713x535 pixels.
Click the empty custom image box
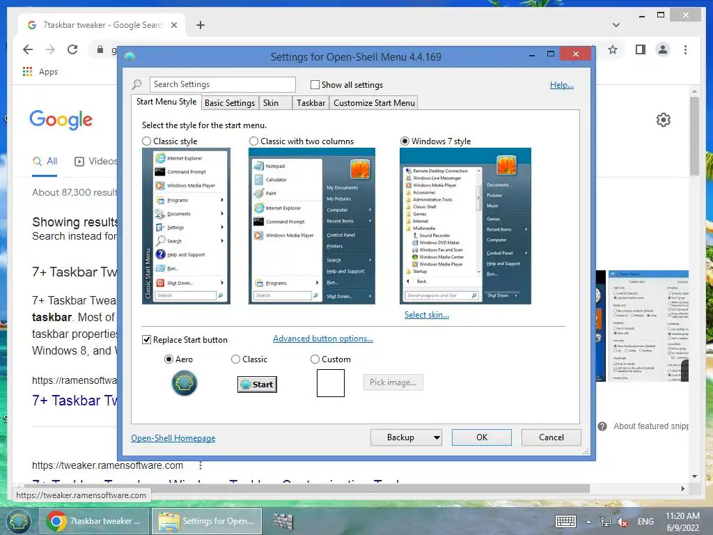click(x=331, y=383)
